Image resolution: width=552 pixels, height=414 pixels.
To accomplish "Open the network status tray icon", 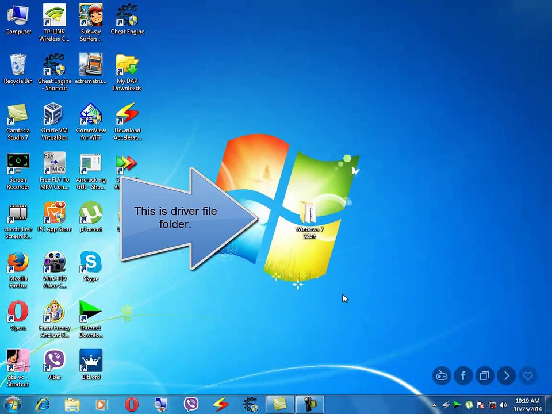I will point(492,405).
